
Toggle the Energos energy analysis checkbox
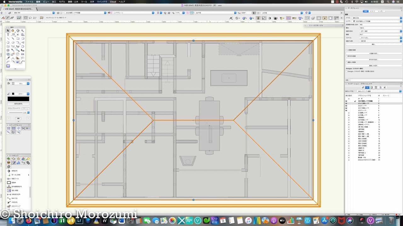tap(347, 71)
